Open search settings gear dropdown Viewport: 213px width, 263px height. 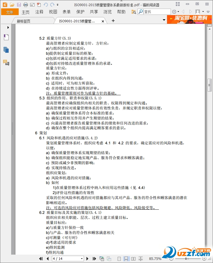175,11
